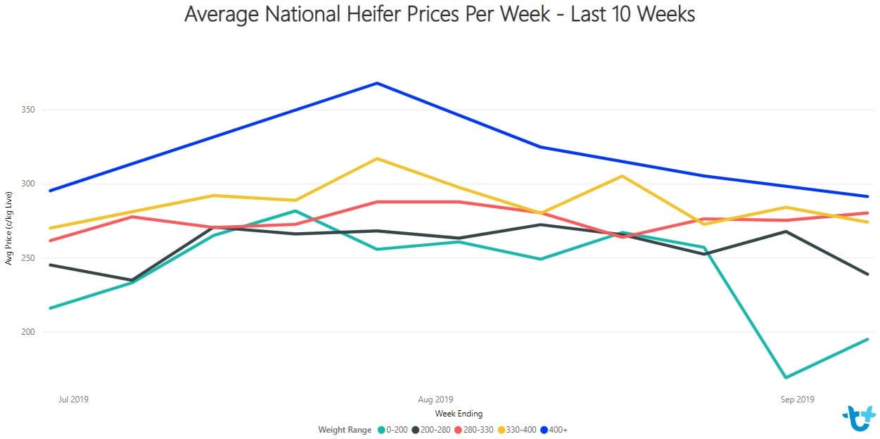Viewport: 880px width, 439px height.
Task: Click the chart title text
Action: 440,13
